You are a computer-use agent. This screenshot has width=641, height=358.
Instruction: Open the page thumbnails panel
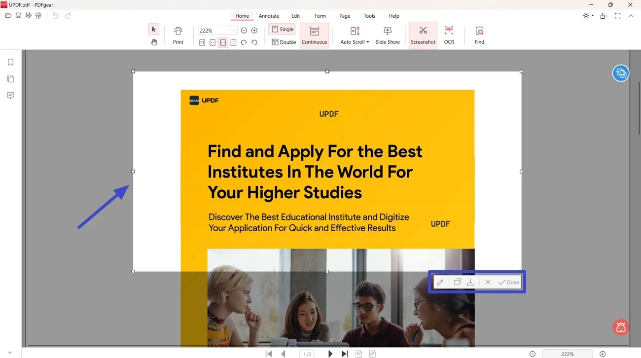coord(10,78)
